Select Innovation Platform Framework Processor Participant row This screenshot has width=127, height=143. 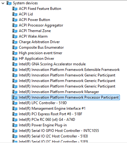click(x=66, y=97)
